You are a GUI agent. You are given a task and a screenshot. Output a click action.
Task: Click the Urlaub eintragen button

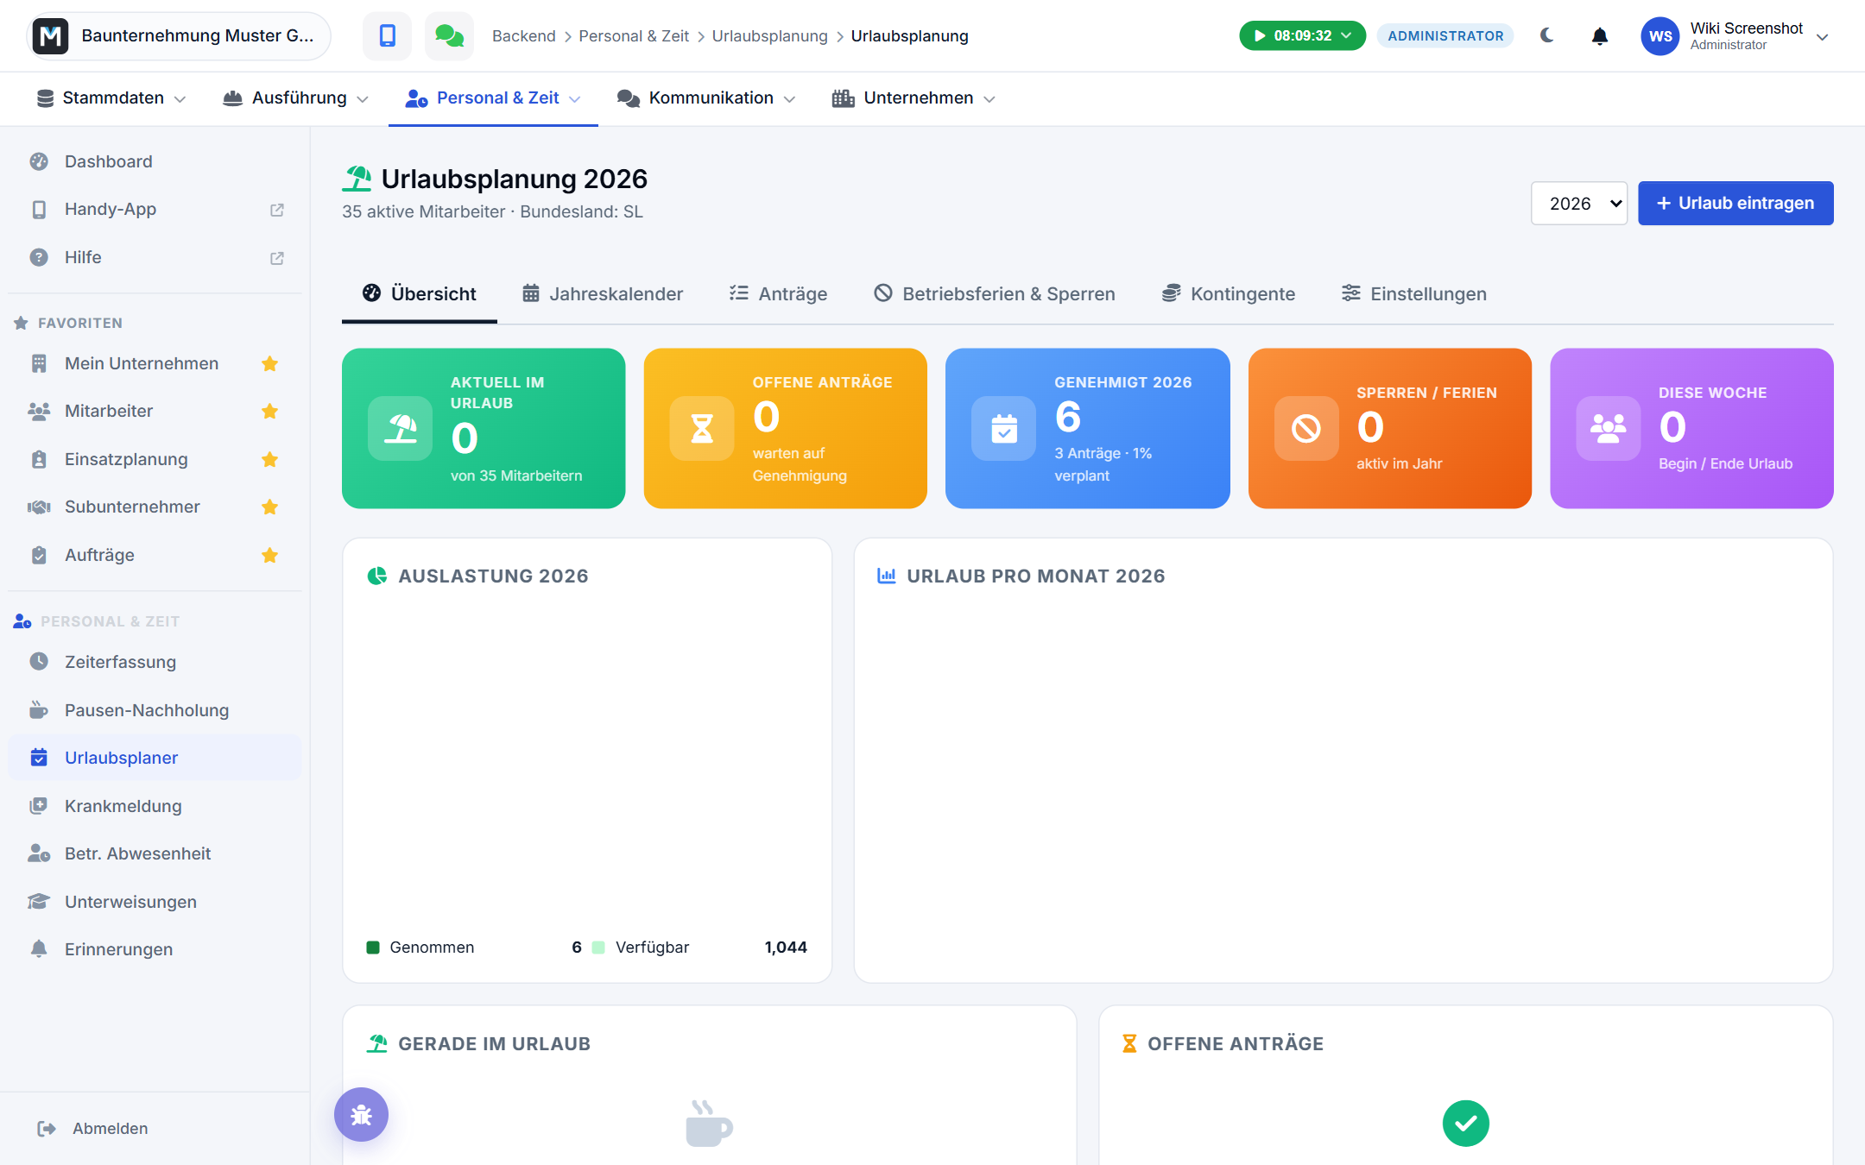(x=1735, y=203)
